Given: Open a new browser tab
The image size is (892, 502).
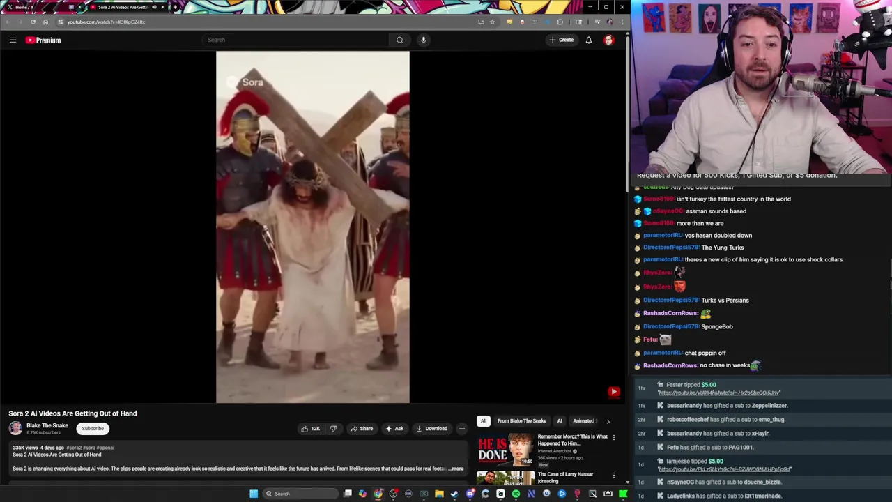Looking at the screenshot, I should pyautogui.click(x=174, y=7).
